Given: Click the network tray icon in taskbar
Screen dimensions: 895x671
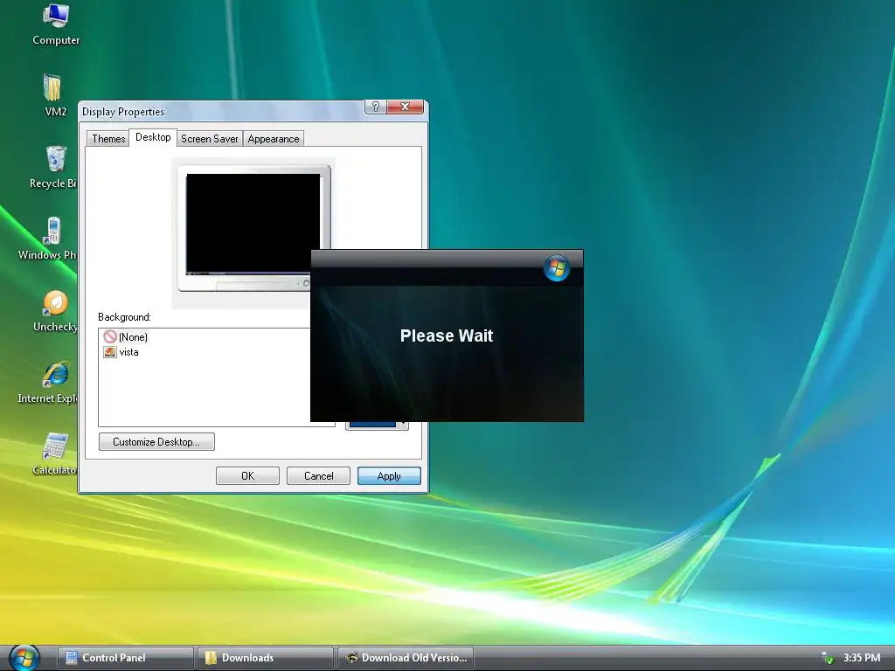Looking at the screenshot, I should (x=827, y=657).
